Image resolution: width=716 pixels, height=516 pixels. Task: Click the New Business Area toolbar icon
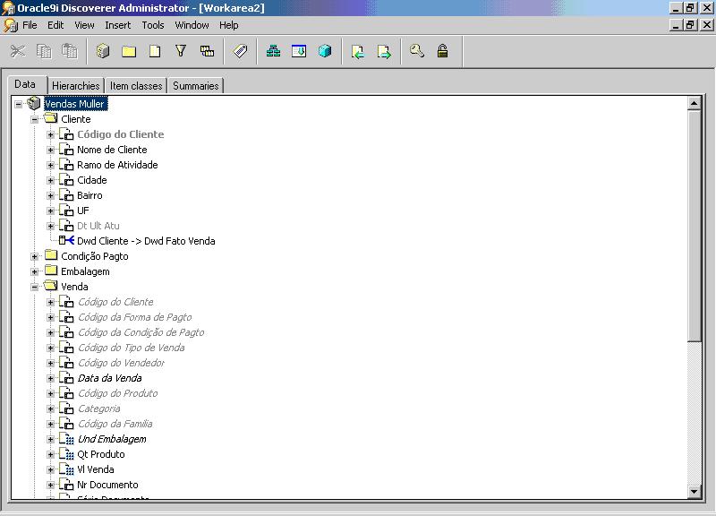click(x=103, y=52)
